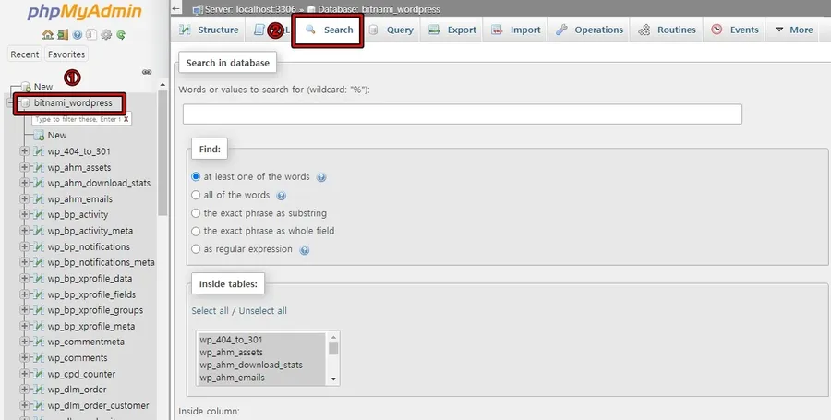
Task: Select 'the exact phrase as substring' radio
Action: pyautogui.click(x=196, y=213)
